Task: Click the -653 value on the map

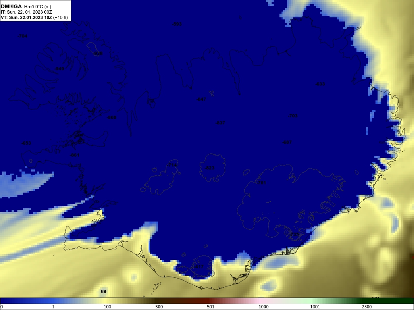Action: click(x=26, y=143)
